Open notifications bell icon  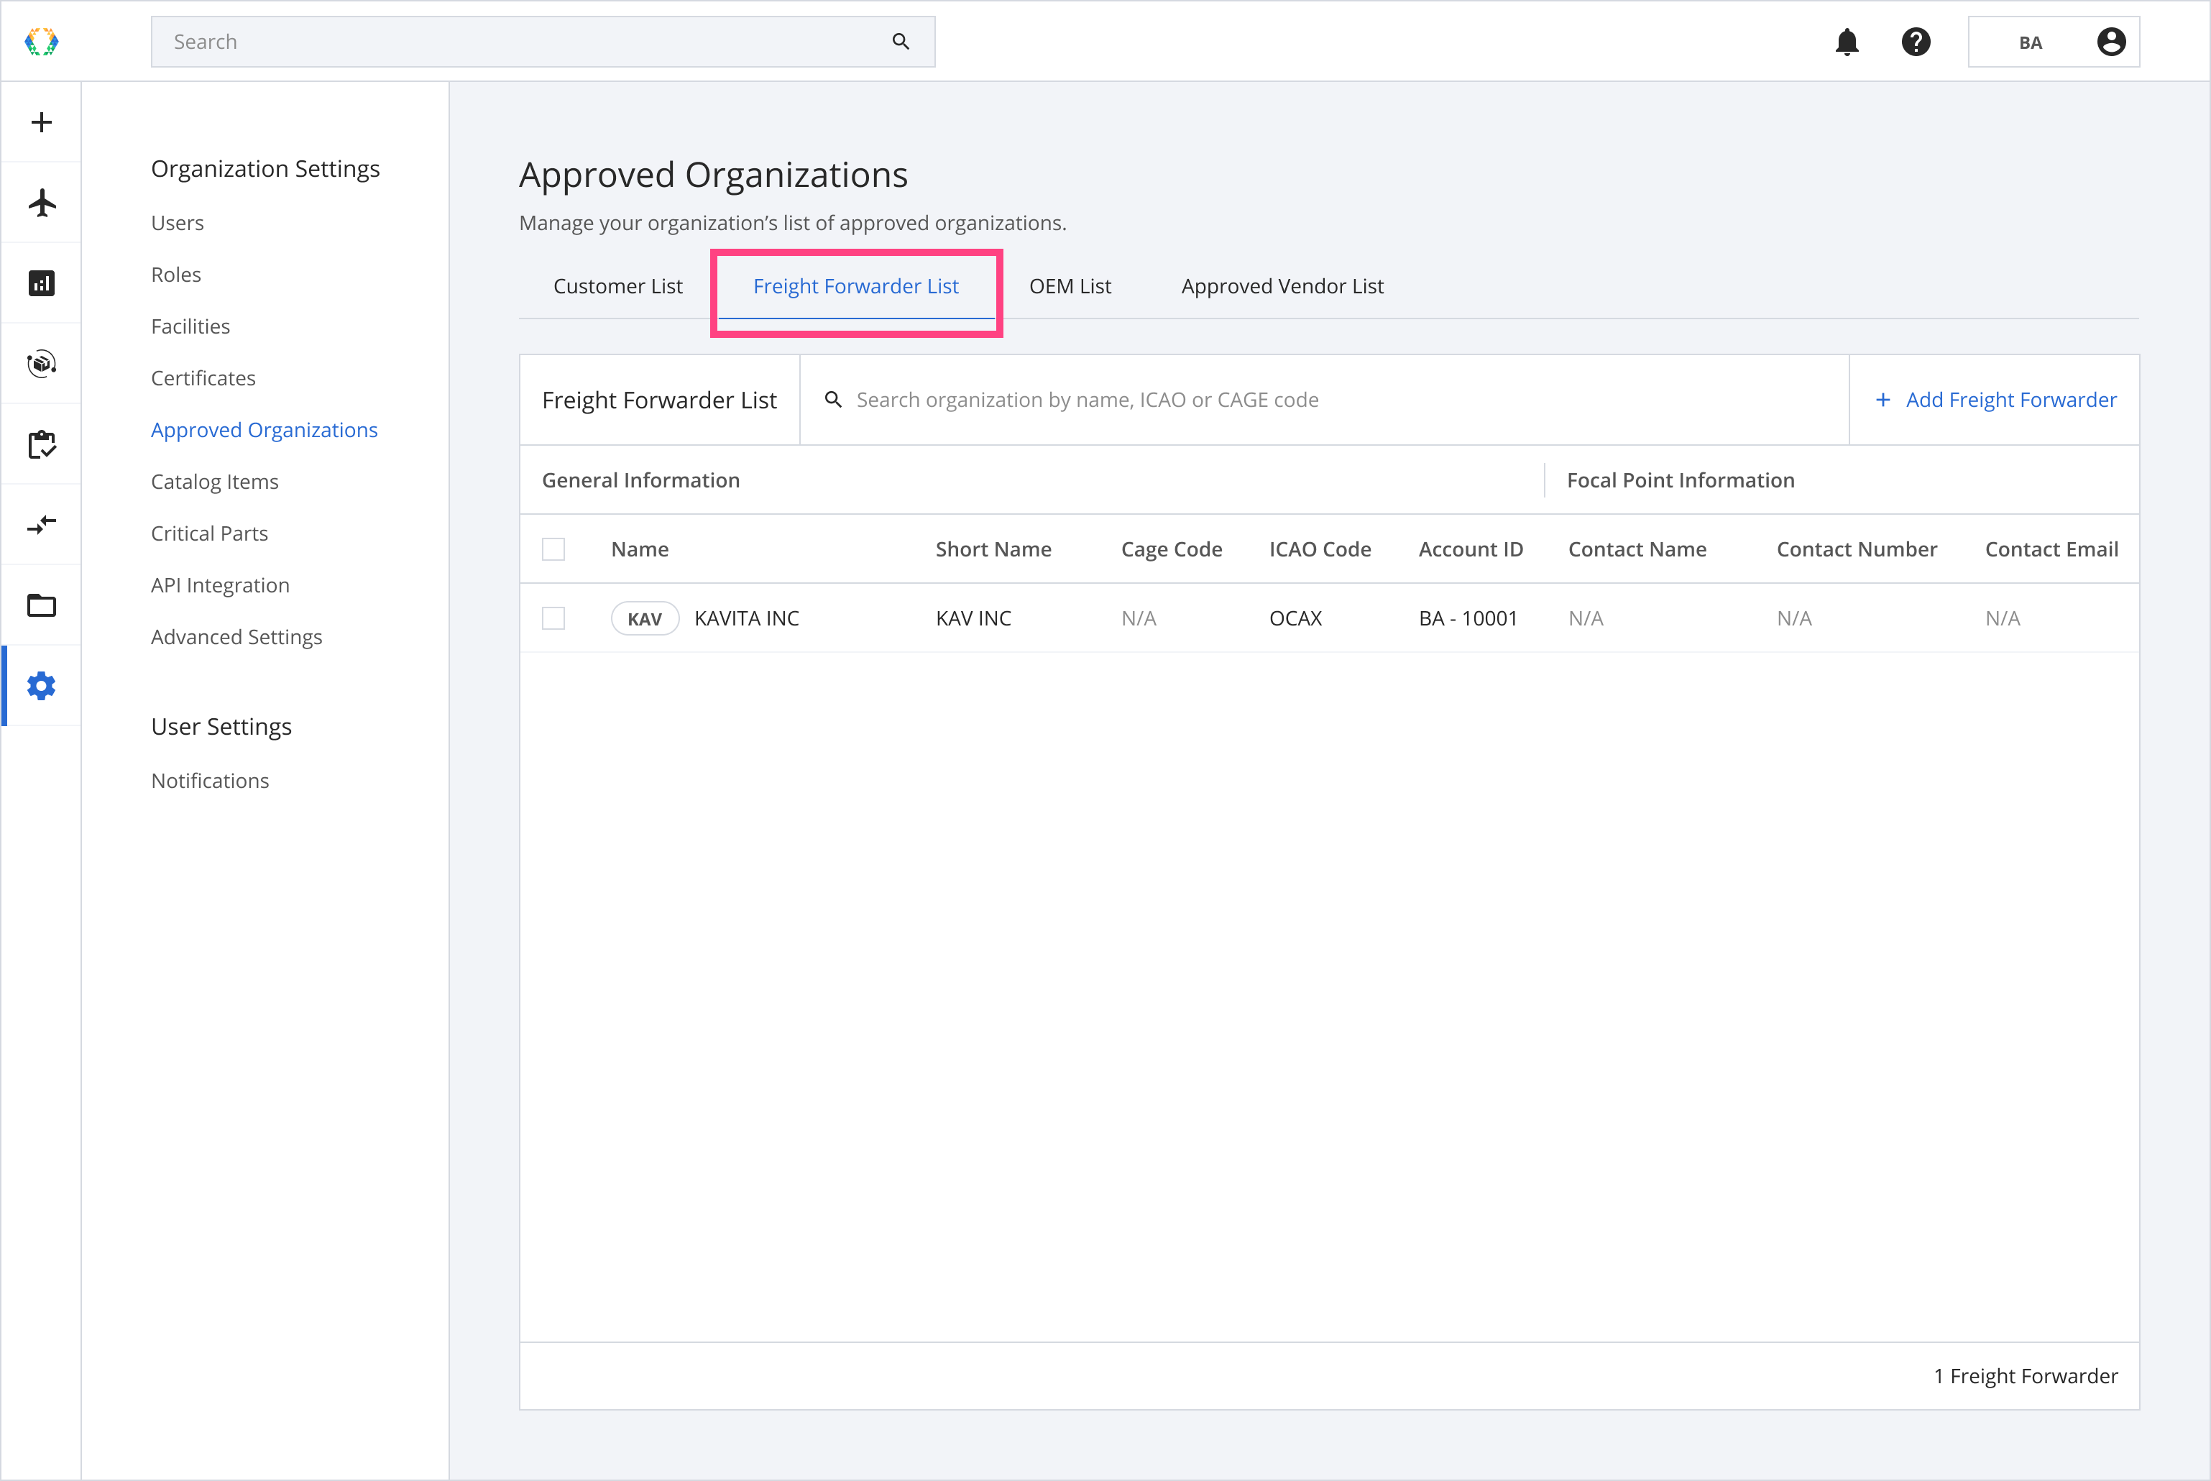(x=1847, y=42)
